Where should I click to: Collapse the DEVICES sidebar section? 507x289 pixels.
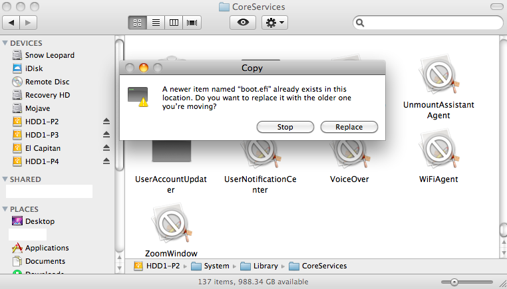[x=5, y=43]
